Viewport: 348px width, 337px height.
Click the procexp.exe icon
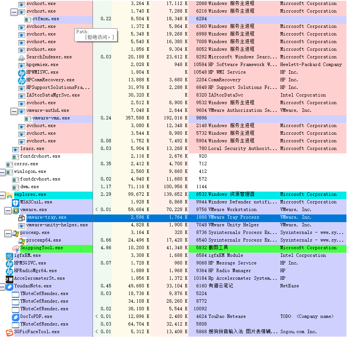pos(16,233)
